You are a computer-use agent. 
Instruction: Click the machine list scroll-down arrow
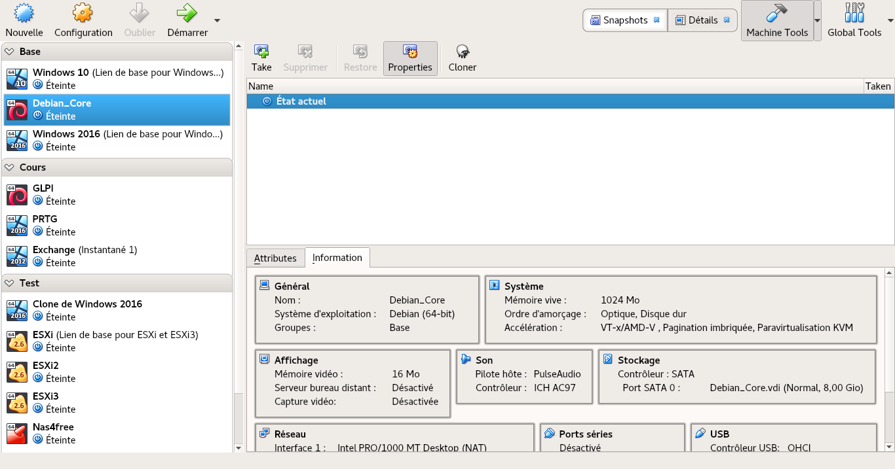pos(238,447)
